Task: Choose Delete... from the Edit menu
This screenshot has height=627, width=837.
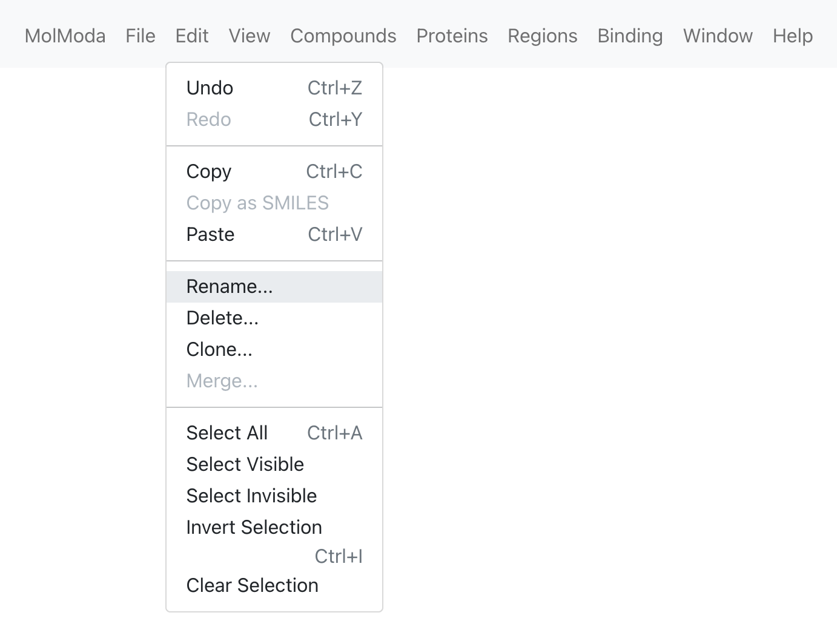Action: (x=274, y=318)
